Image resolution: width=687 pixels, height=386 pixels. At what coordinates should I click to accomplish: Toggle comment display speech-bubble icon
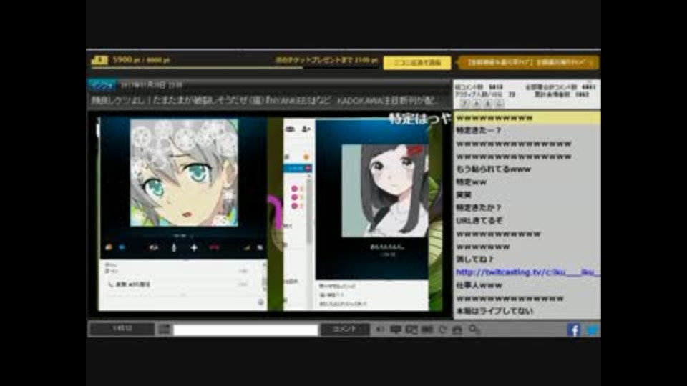(x=396, y=329)
